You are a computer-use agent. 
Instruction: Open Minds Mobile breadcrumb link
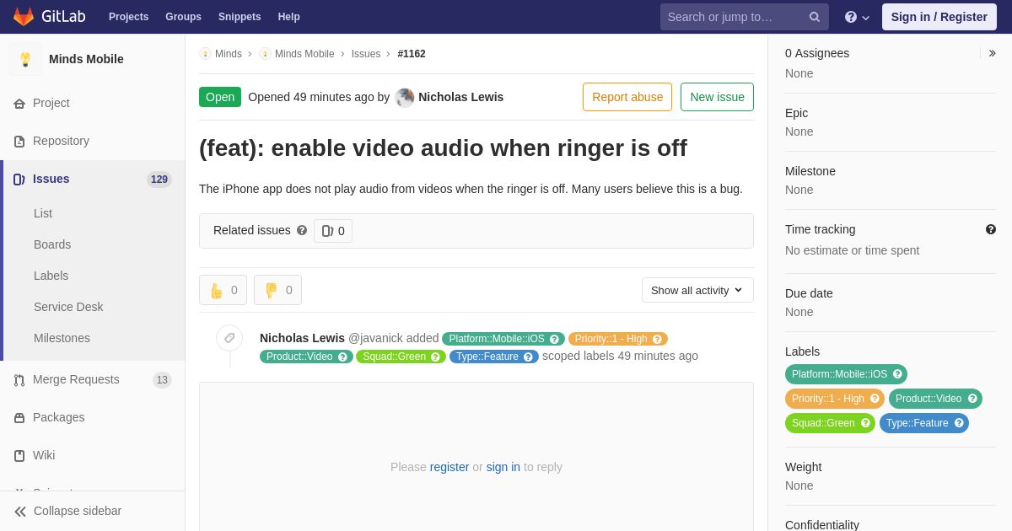point(304,54)
